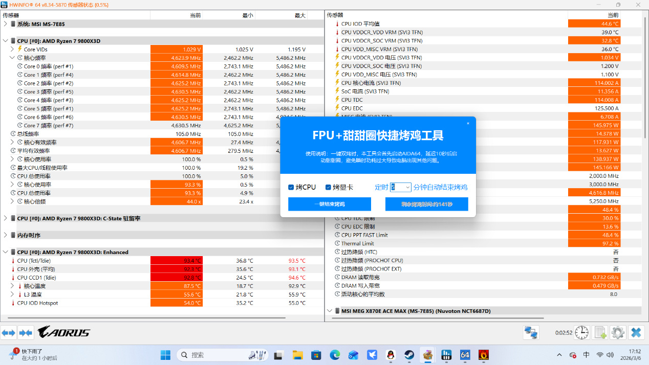This screenshot has width=649, height=365.
Task: Expand the 核心温度 node
Action: point(12,286)
